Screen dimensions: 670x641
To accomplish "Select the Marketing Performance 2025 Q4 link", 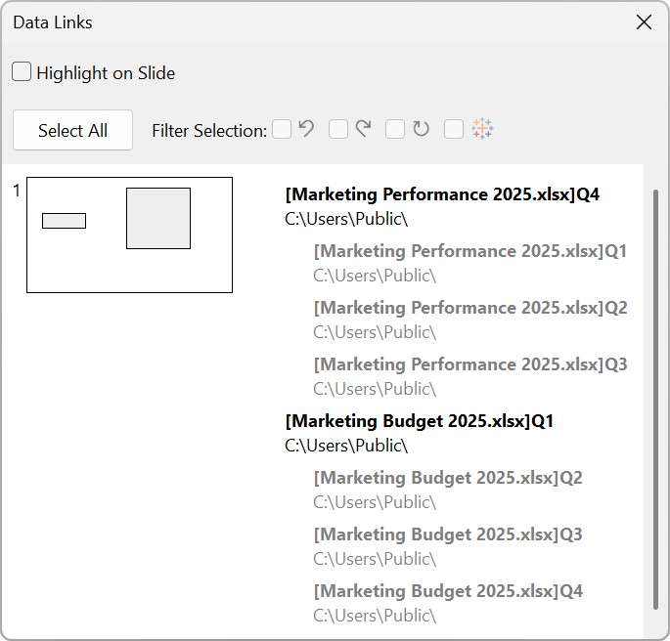I will pyautogui.click(x=442, y=194).
